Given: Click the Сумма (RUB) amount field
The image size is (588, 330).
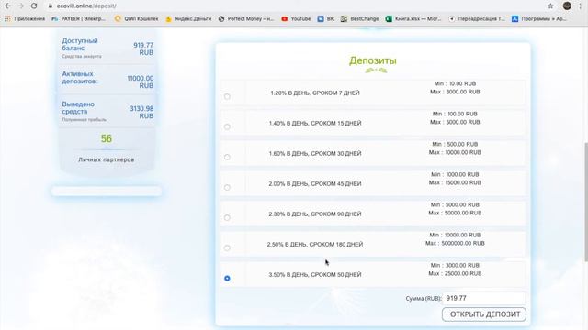Looking at the screenshot, I should (484, 298).
